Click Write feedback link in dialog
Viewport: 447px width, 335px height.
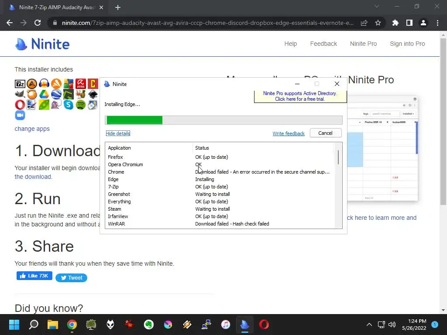[x=288, y=133]
